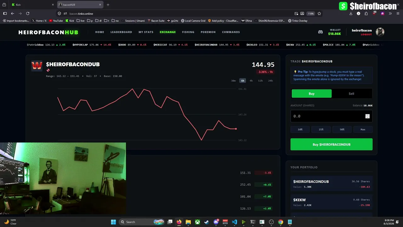Open the LEADERBOARD nav item
Image resolution: width=403 pixels, height=227 pixels.
(x=121, y=32)
